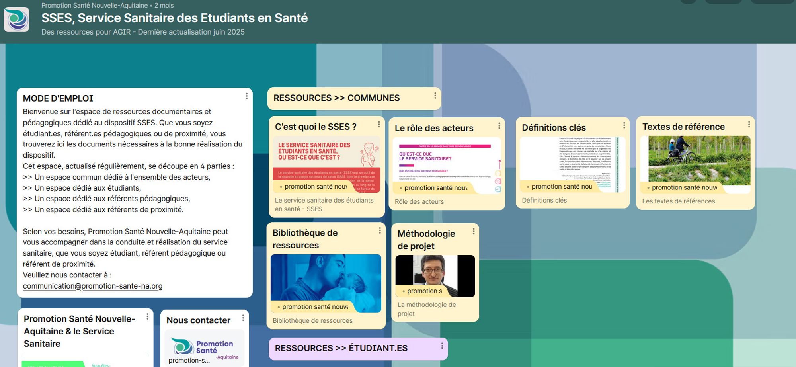Open the Textes de référence cyclist photo
Screen dimensions: 796x367
[695, 164]
